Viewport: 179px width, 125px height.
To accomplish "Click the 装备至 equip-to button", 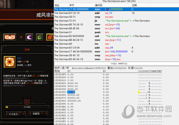I will 39,113.
